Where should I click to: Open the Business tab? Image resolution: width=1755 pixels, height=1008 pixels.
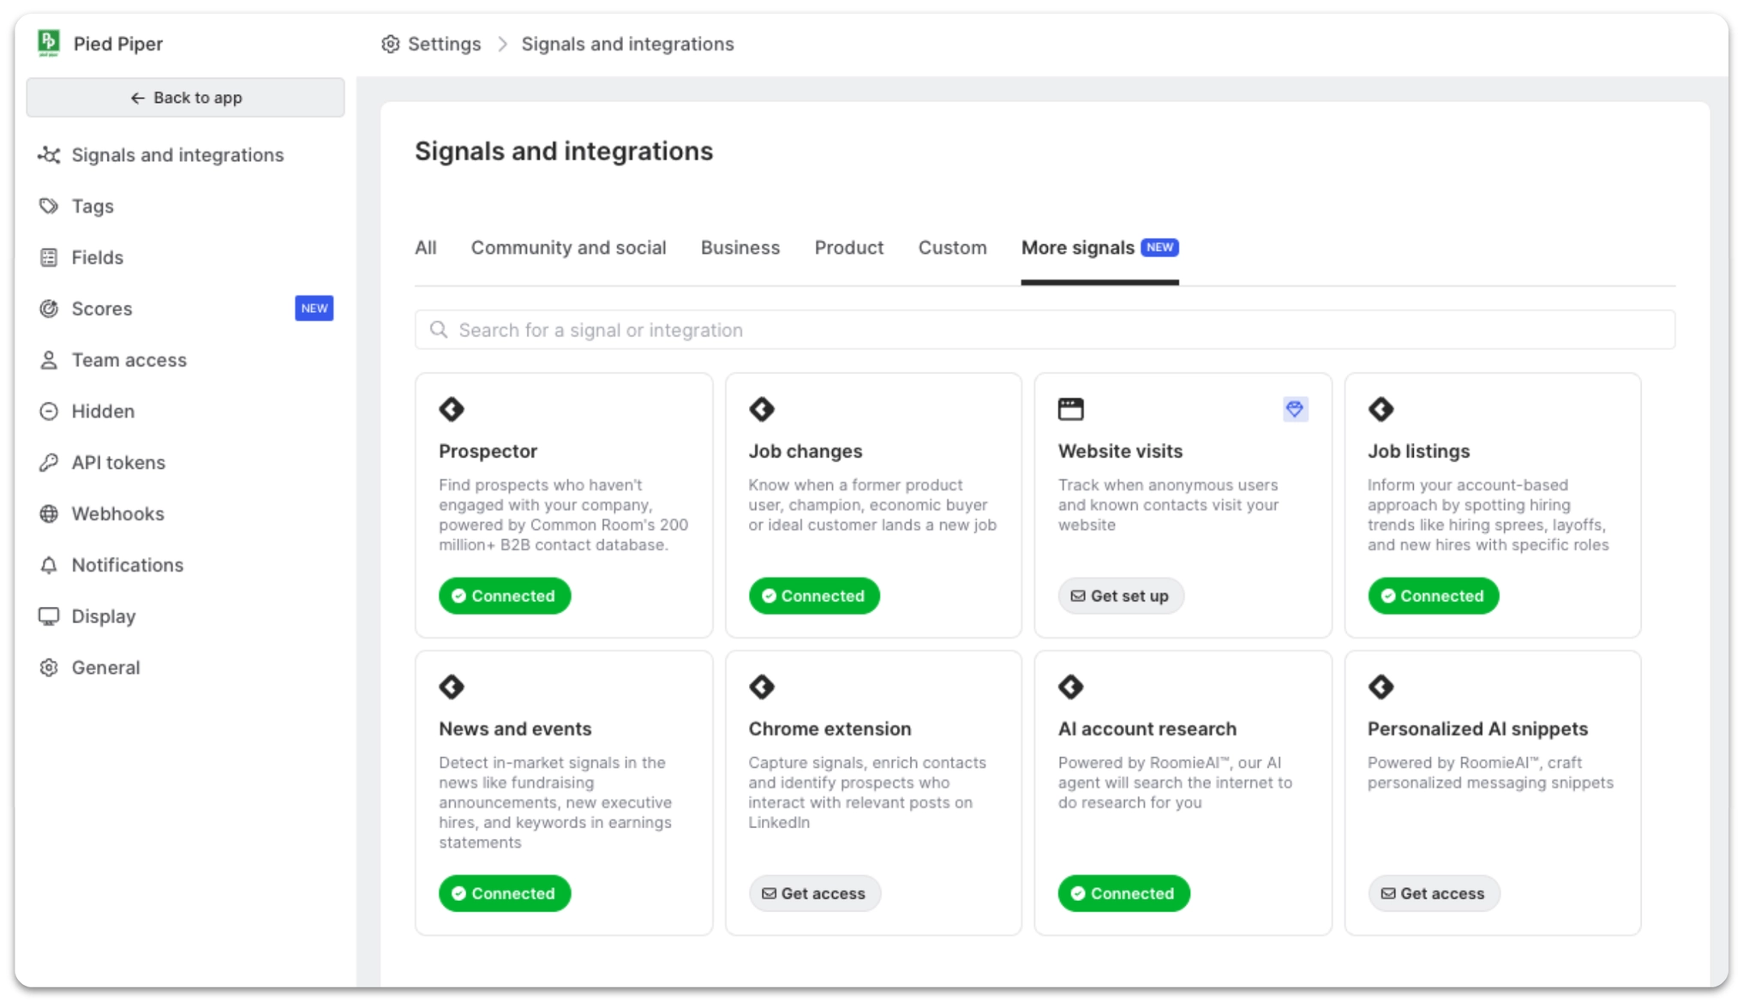tap(740, 248)
